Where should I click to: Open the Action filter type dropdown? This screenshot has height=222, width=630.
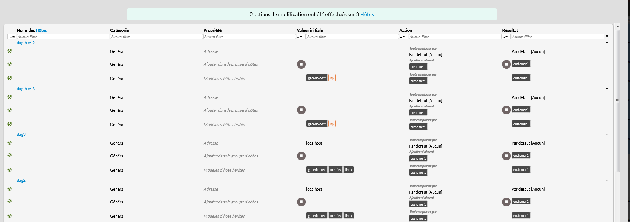click(x=403, y=37)
